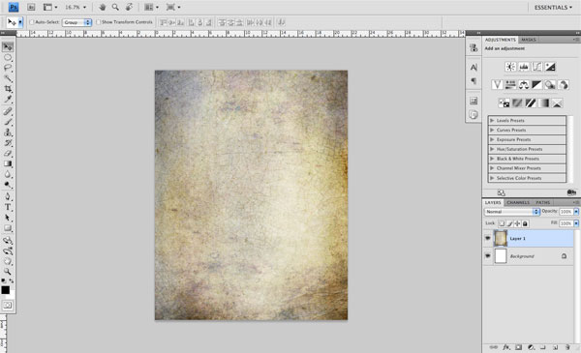This screenshot has width=581, height=353.
Task: Launch Bridge from the application bar
Action: (x=31, y=7)
